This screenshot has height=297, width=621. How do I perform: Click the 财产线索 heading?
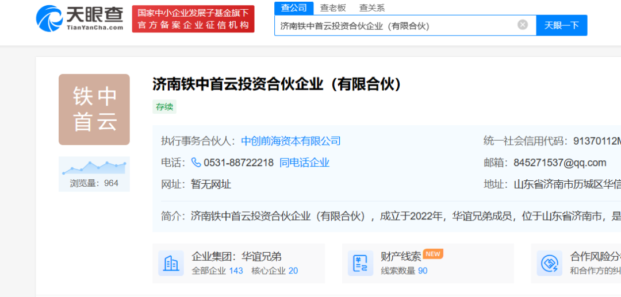[401, 256]
